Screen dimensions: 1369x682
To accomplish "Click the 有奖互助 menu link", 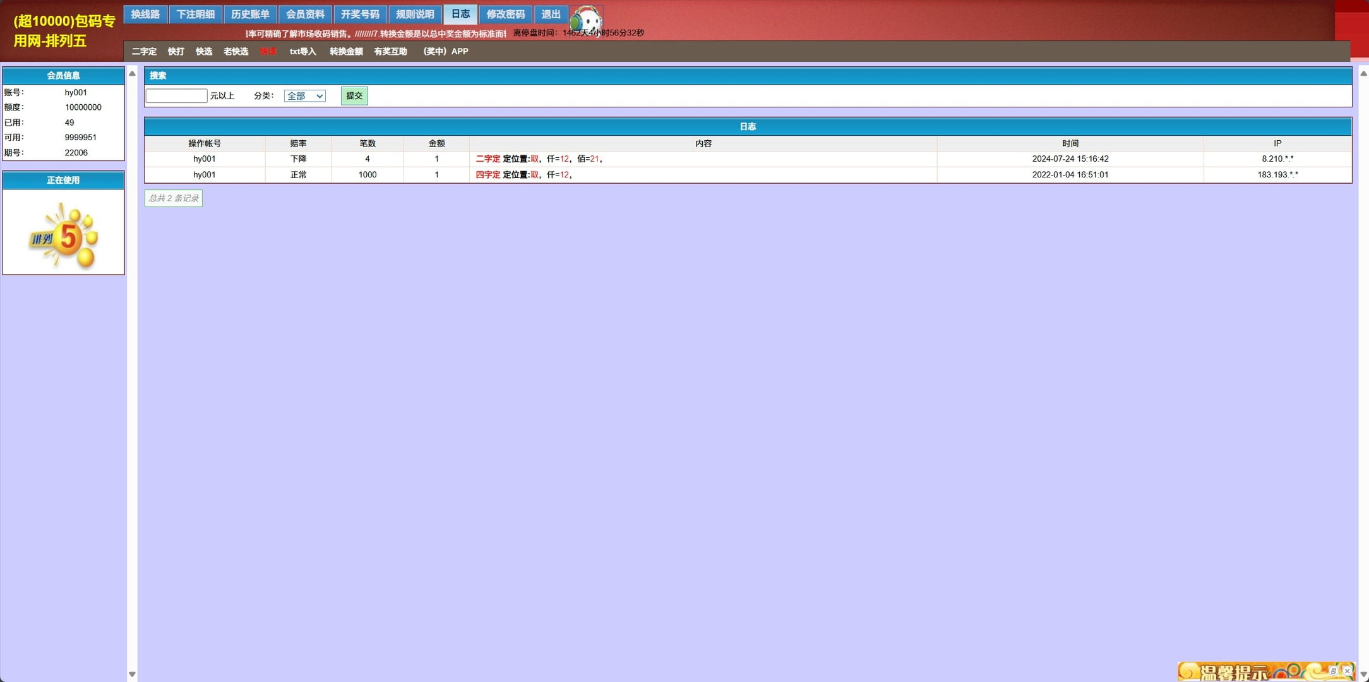I will [x=390, y=52].
